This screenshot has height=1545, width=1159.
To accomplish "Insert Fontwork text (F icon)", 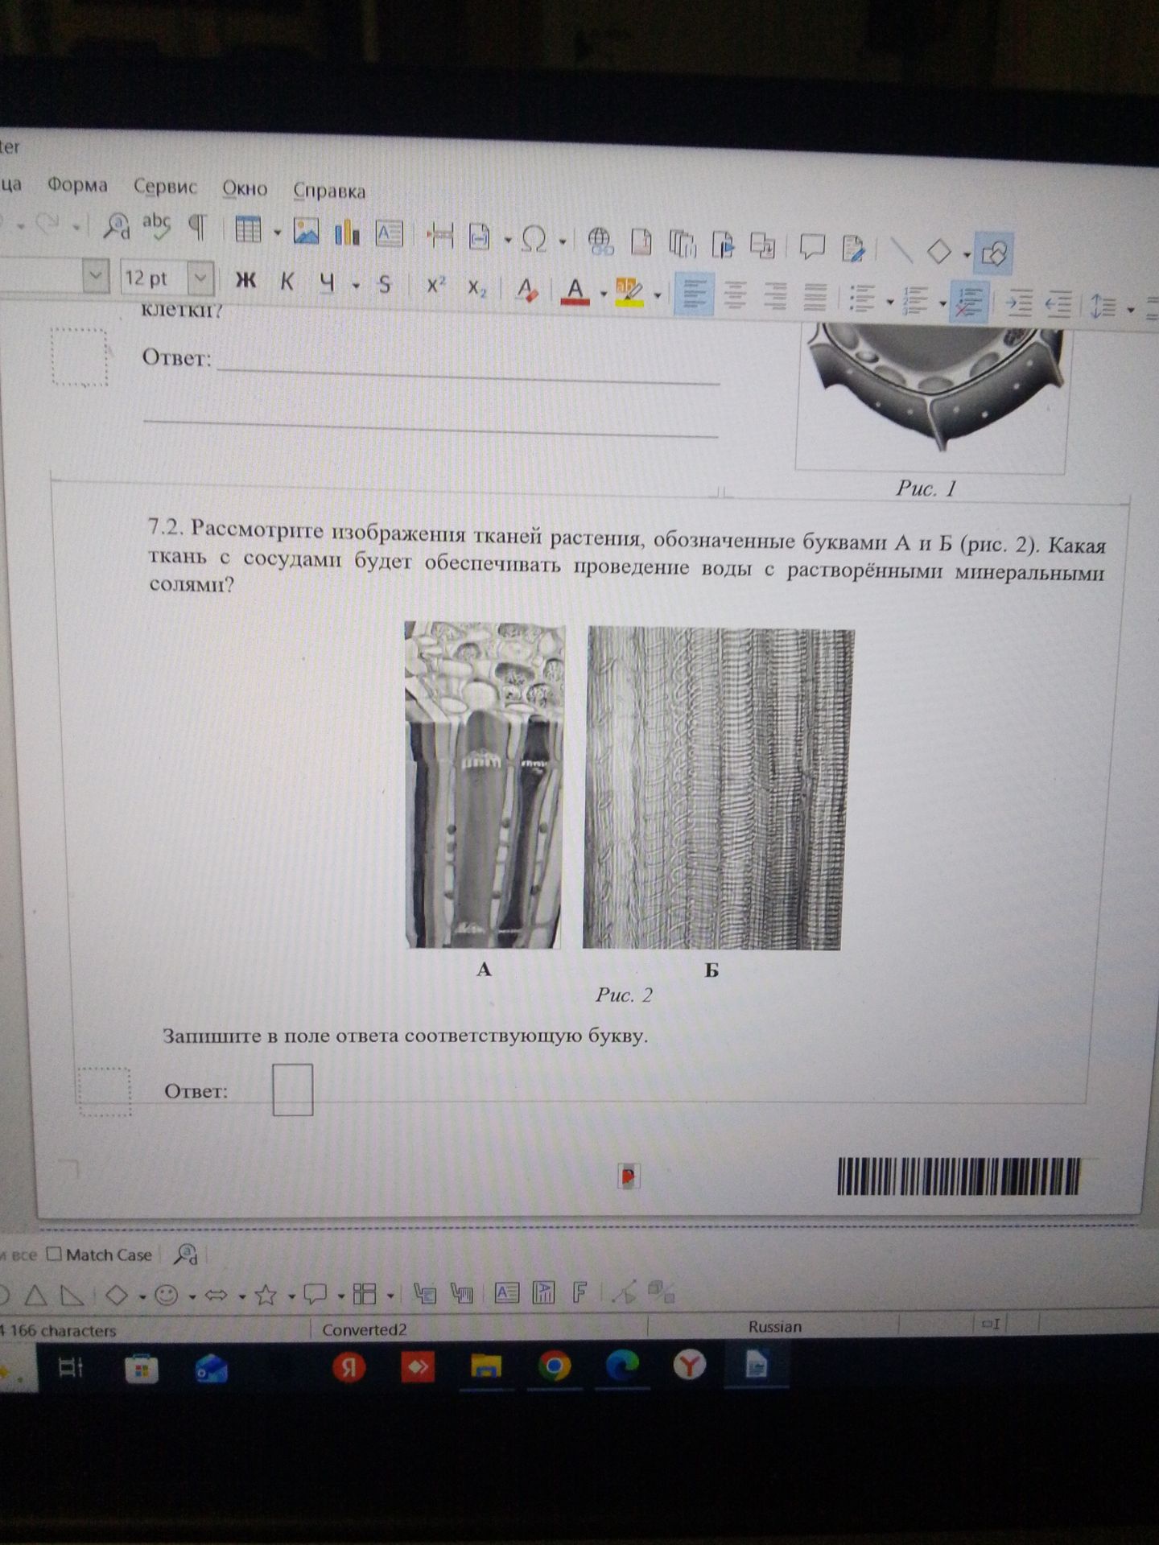I will coord(579,1292).
